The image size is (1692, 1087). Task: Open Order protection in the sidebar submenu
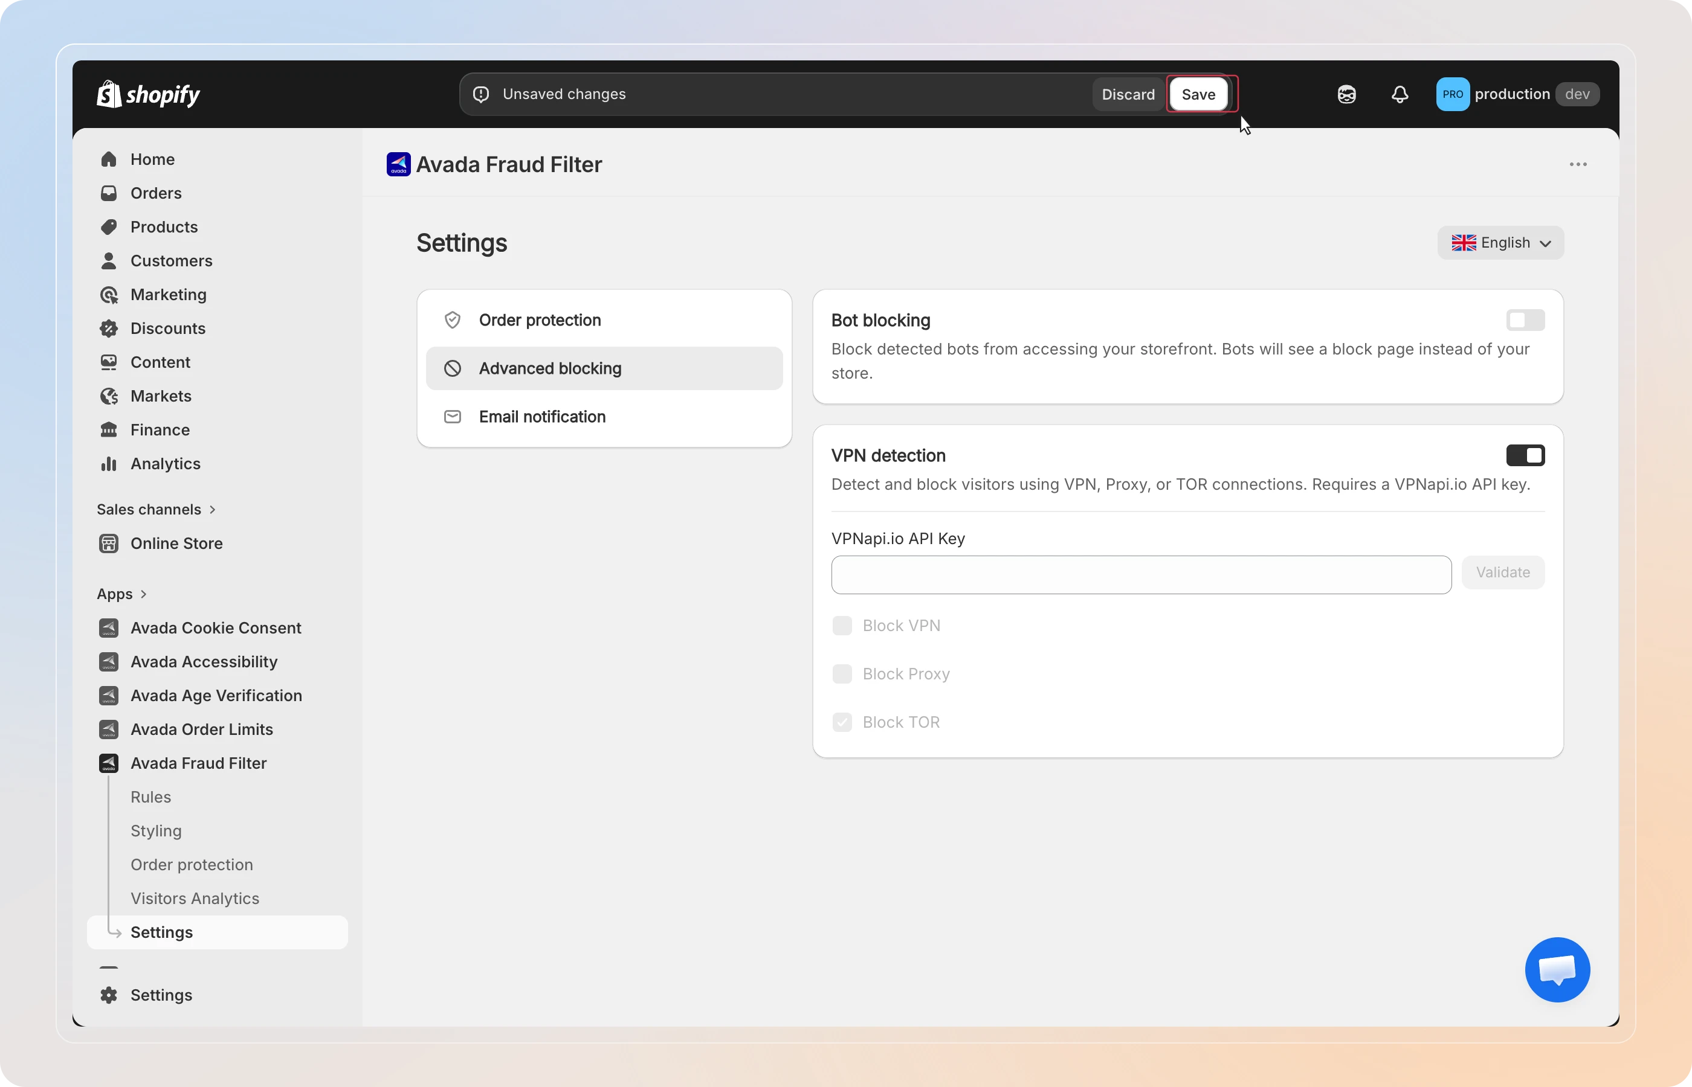192,865
